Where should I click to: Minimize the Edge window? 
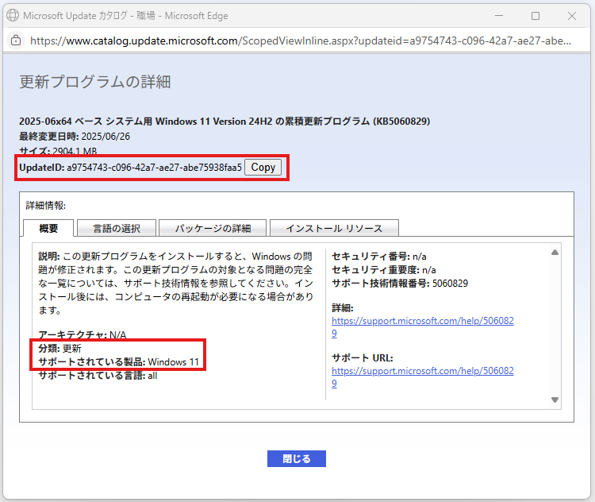point(499,16)
